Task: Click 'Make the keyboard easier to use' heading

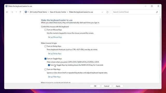Action: point(57,20)
